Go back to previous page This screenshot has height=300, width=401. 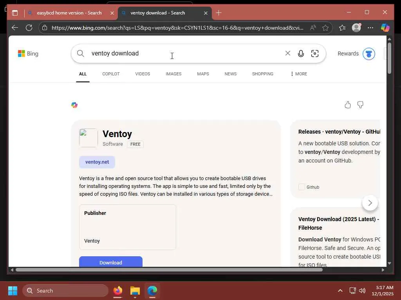coord(15,28)
